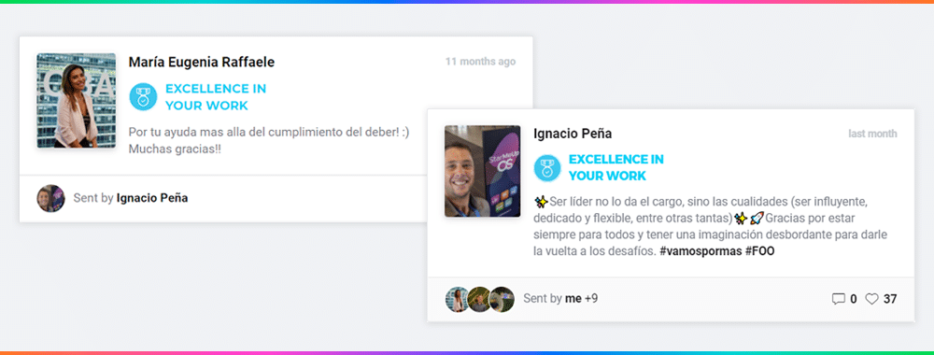
Task: Open Ignacio Peña's large profile photo
Action: point(483,171)
